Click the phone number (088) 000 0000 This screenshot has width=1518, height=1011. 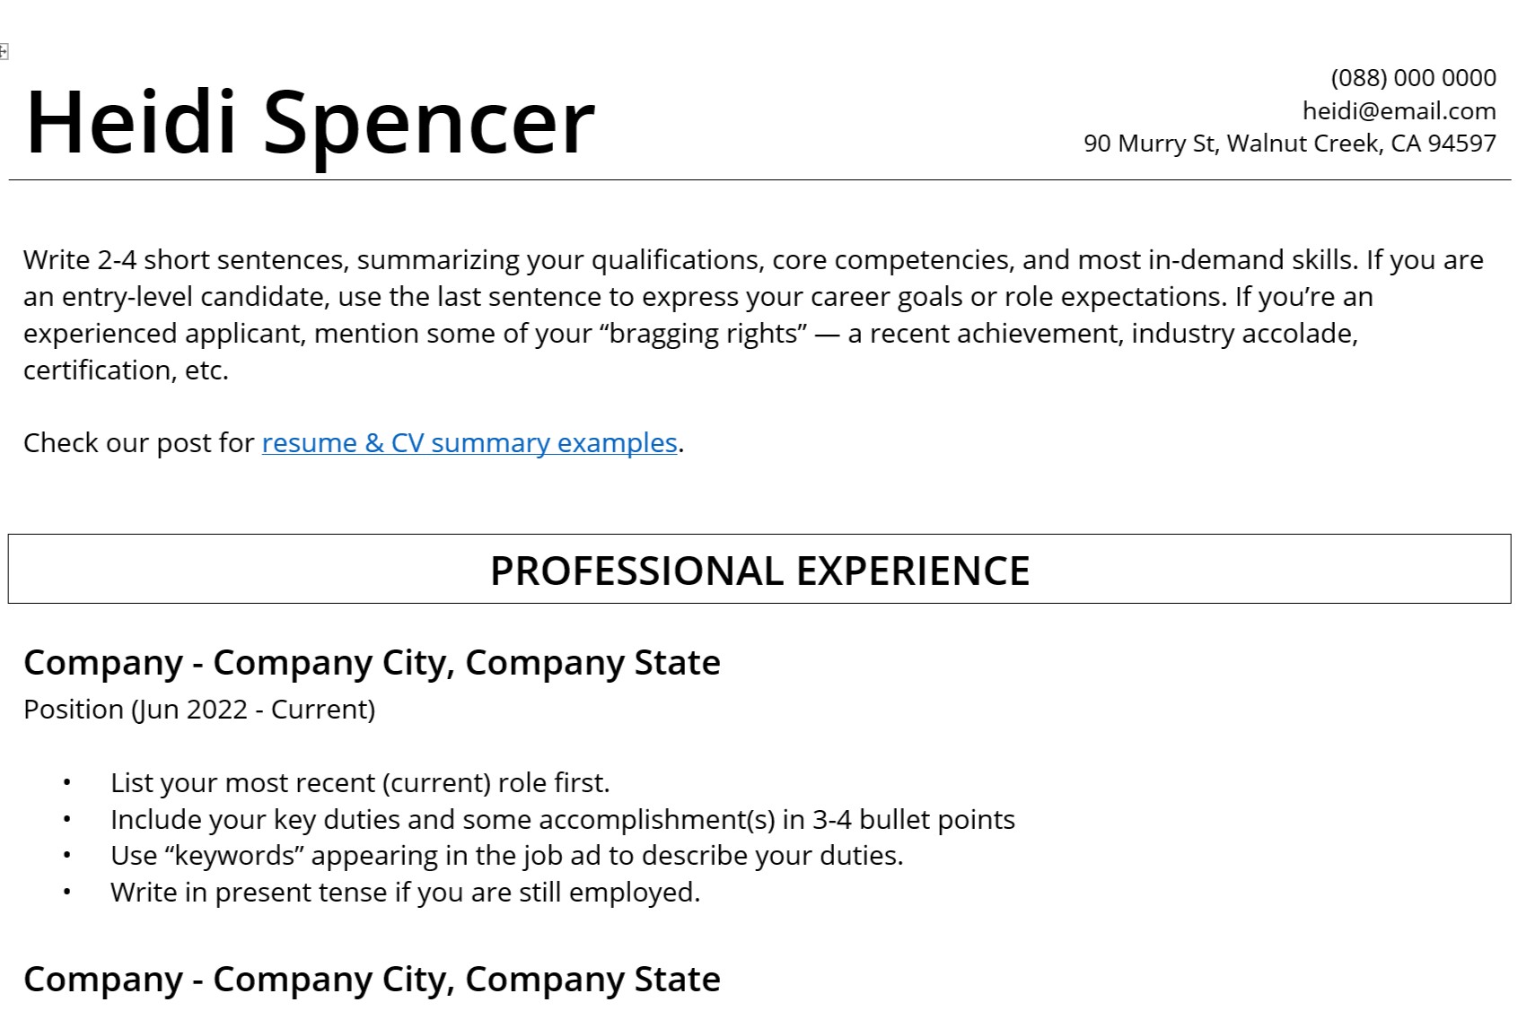pos(1413,78)
